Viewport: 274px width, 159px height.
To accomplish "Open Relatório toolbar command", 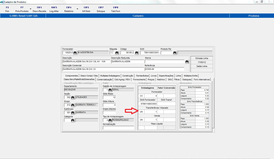I will [69, 9].
